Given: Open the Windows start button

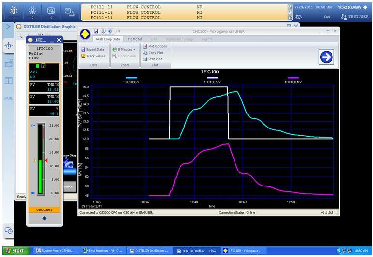Looking at the screenshot, I should [x=16, y=251].
